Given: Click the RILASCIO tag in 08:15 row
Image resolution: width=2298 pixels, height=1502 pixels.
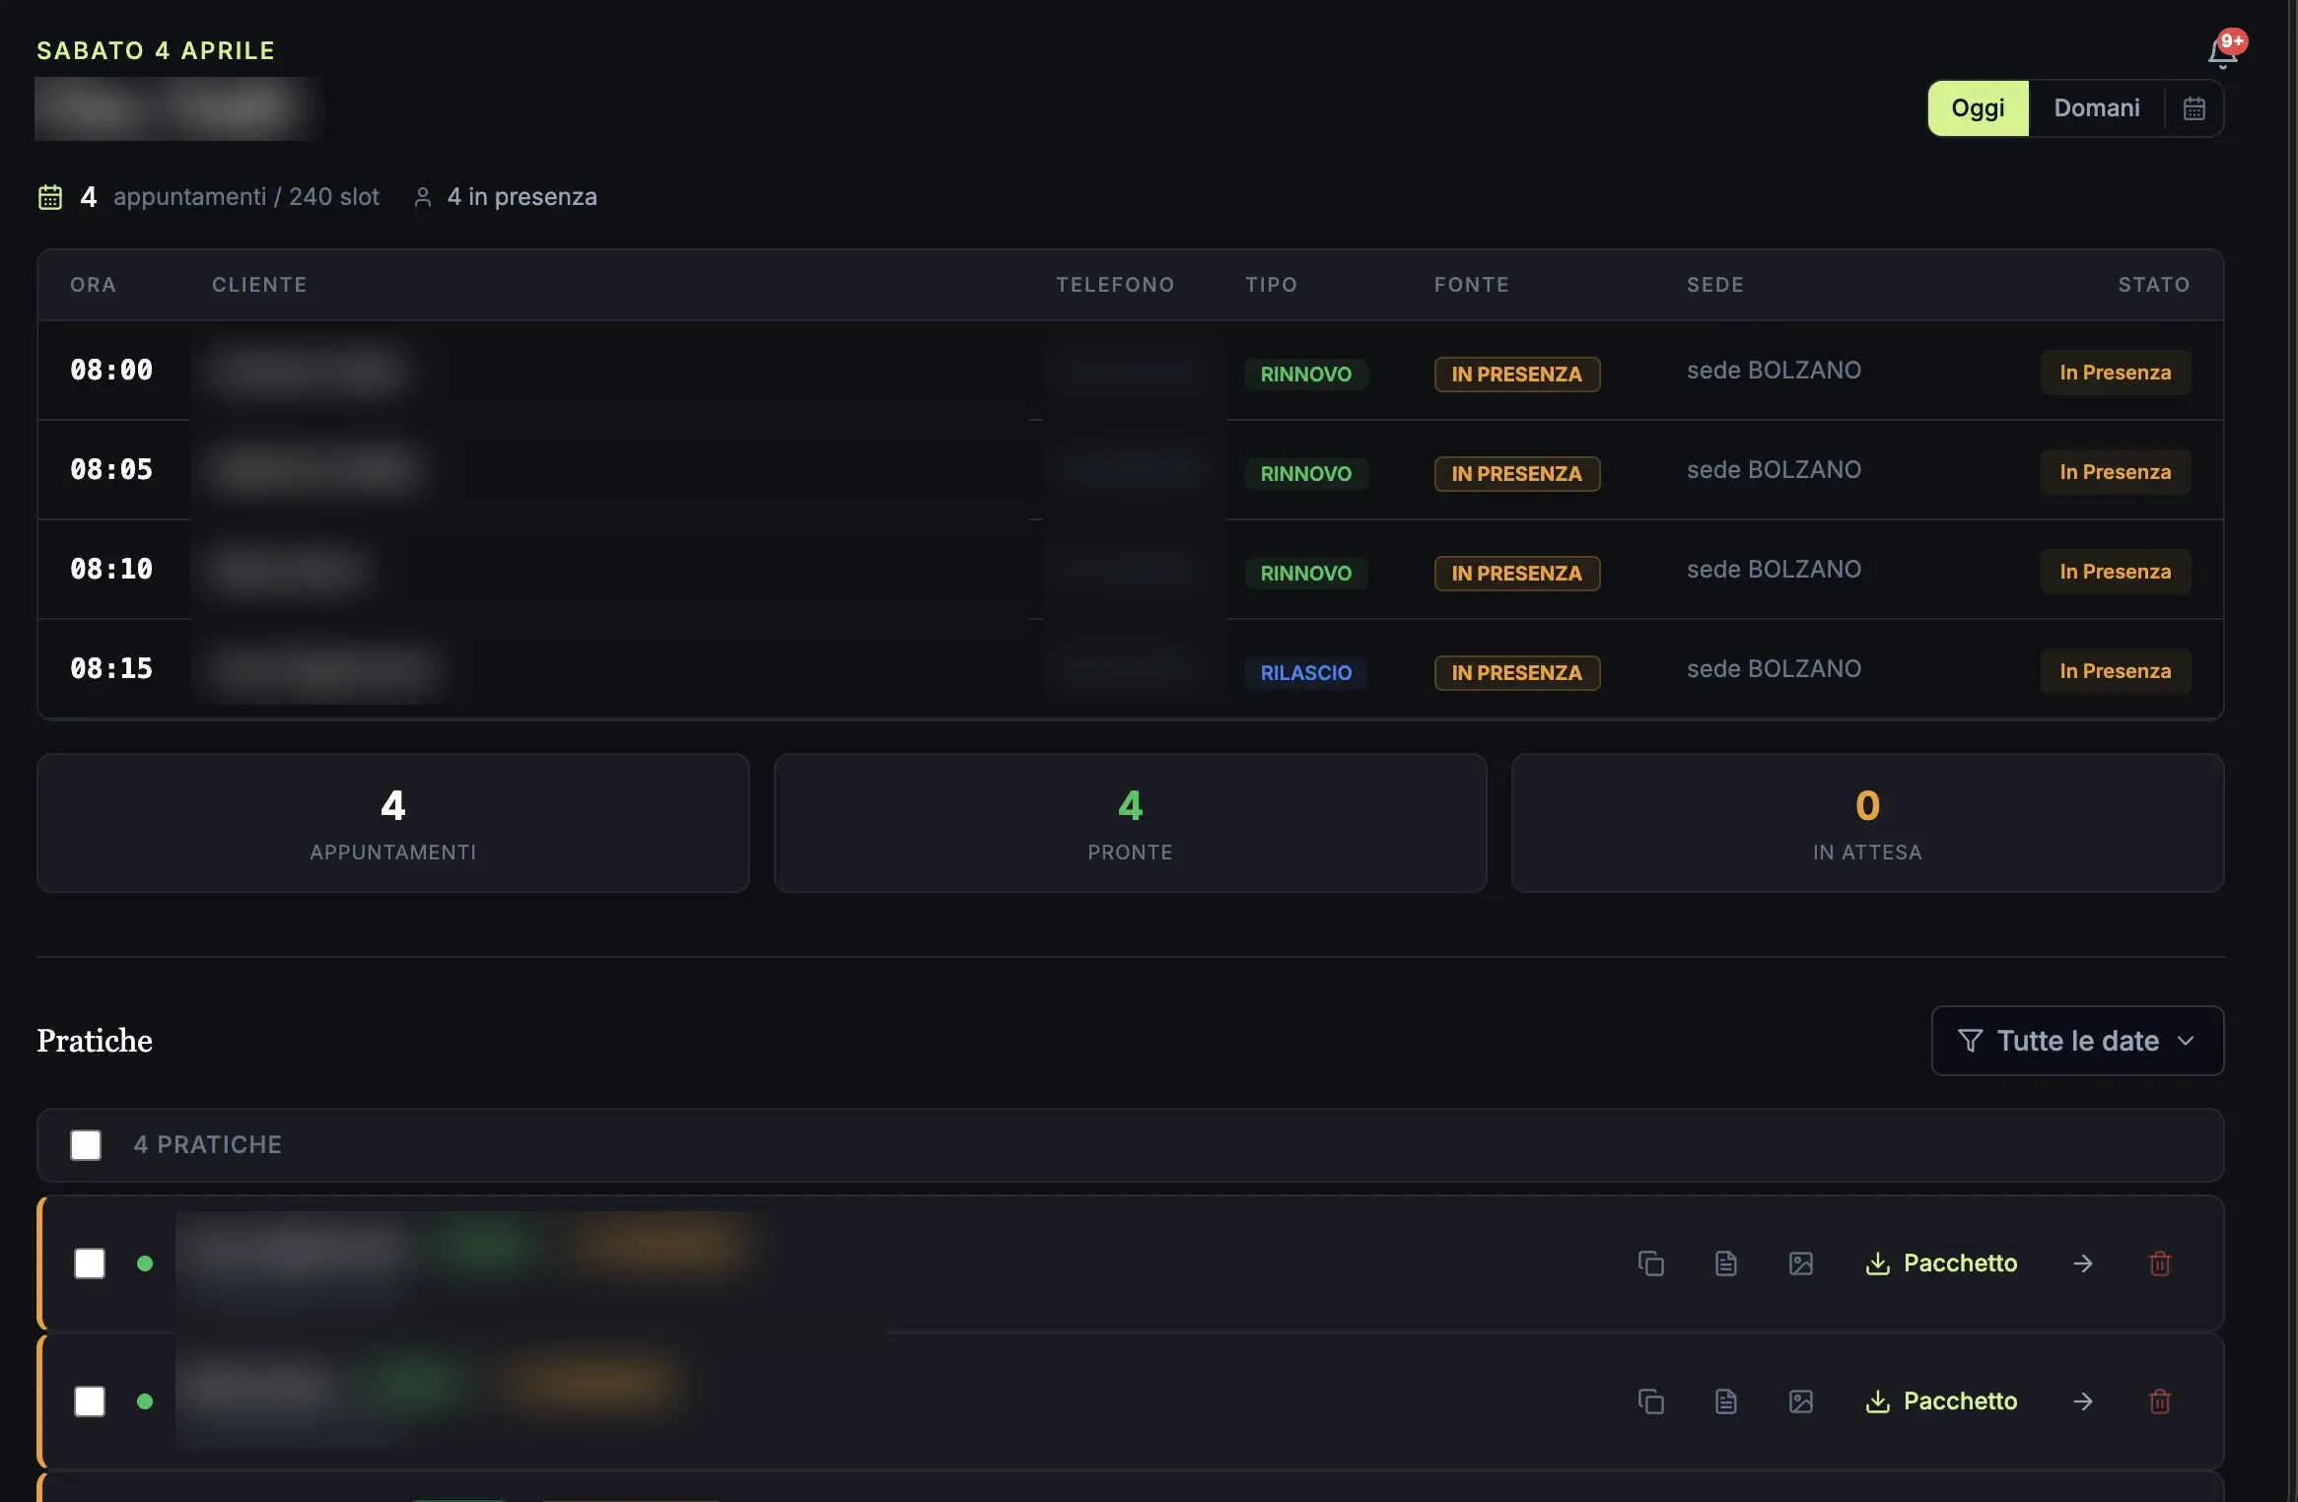Looking at the screenshot, I should [1306, 673].
